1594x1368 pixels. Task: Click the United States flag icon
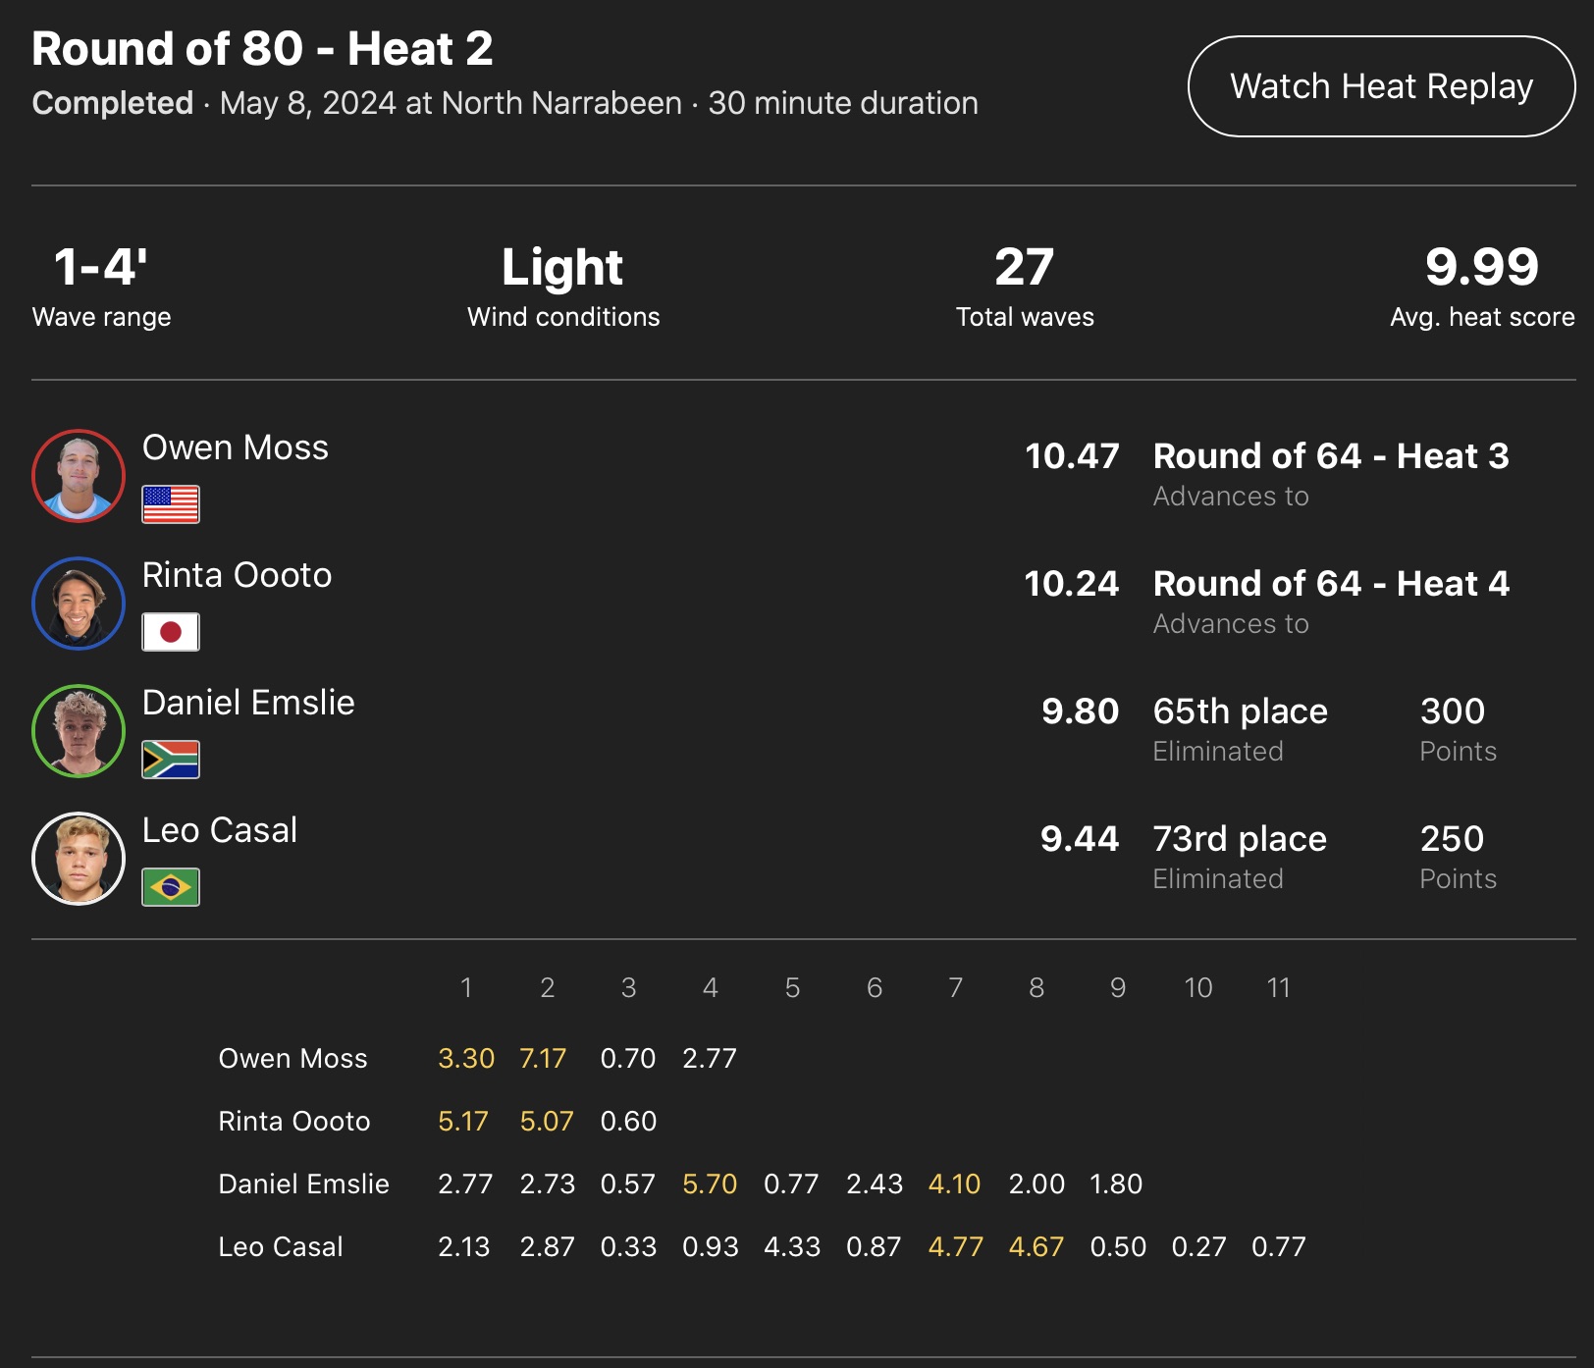point(171,504)
